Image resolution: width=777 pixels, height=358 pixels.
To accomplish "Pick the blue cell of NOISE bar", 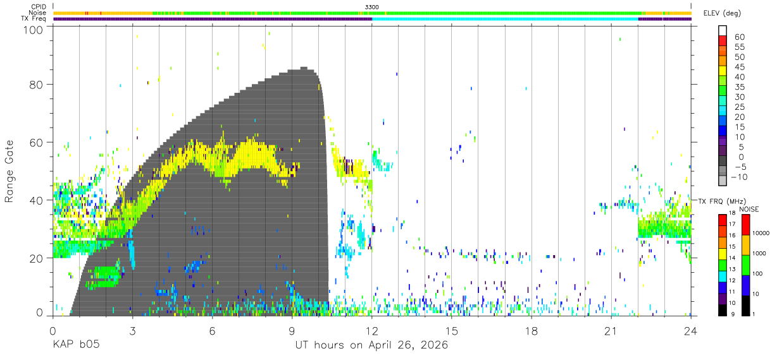I will (x=747, y=285).
